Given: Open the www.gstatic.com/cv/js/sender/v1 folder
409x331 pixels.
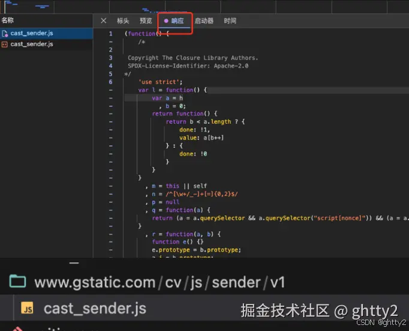Looking at the screenshot, I should [x=160, y=282].
